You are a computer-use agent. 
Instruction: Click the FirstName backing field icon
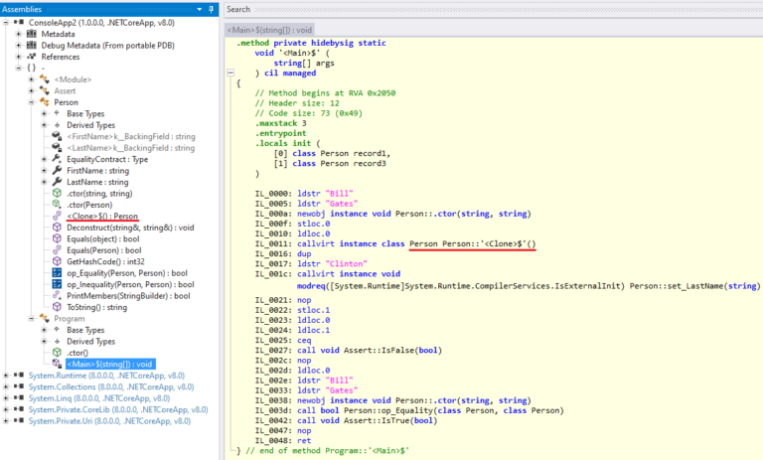point(57,136)
